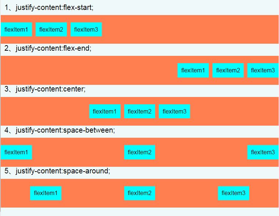The image size is (279, 216).
Task: Select flexItem2 in the space-around row
Action: coord(140,193)
